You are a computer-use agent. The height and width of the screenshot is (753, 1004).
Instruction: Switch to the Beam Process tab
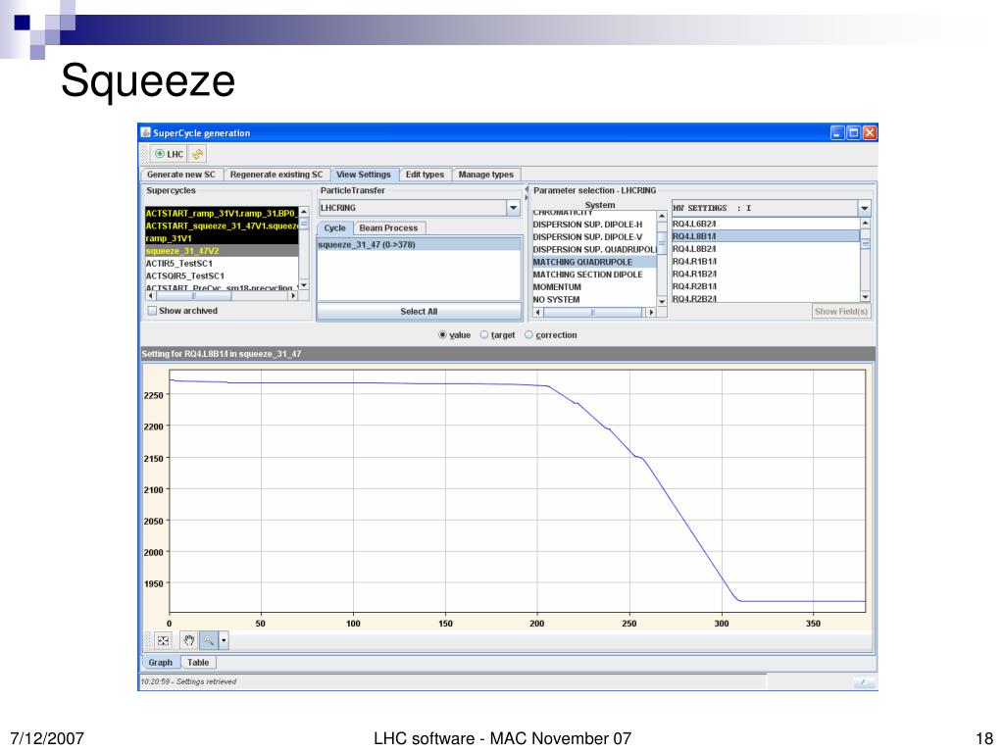point(388,227)
